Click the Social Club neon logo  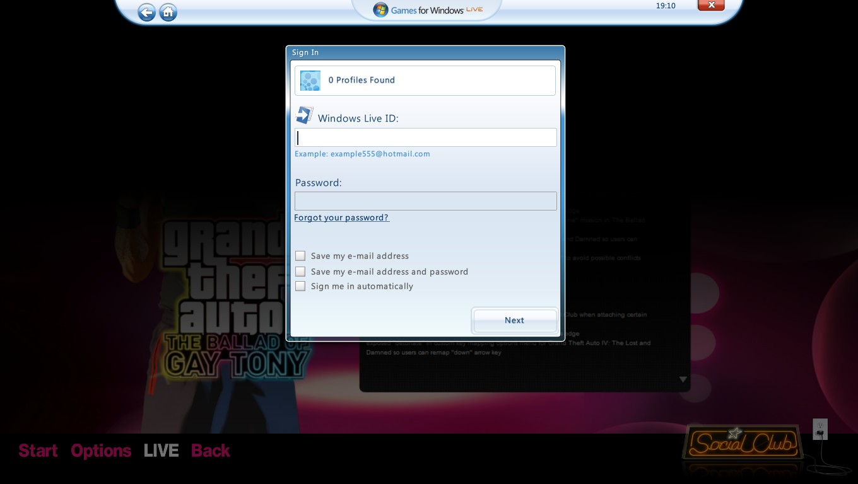pyautogui.click(x=743, y=443)
